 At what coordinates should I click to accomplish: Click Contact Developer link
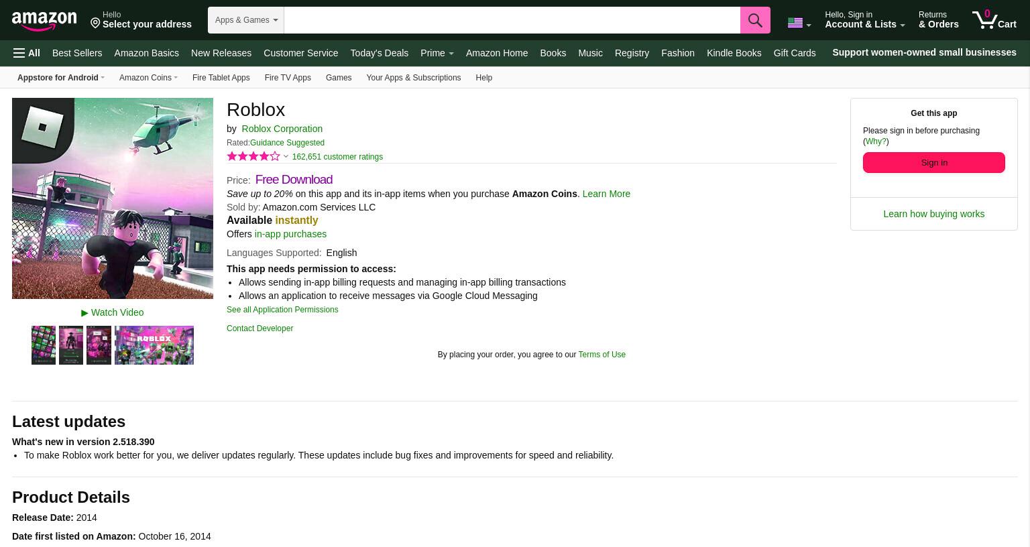pos(260,328)
